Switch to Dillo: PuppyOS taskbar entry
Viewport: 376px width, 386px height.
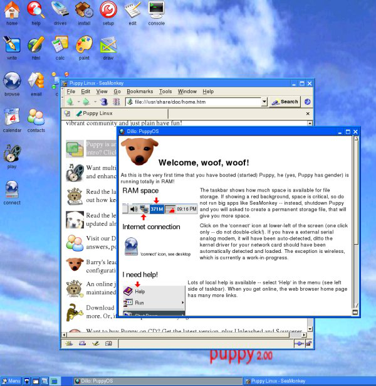[x=158, y=381]
